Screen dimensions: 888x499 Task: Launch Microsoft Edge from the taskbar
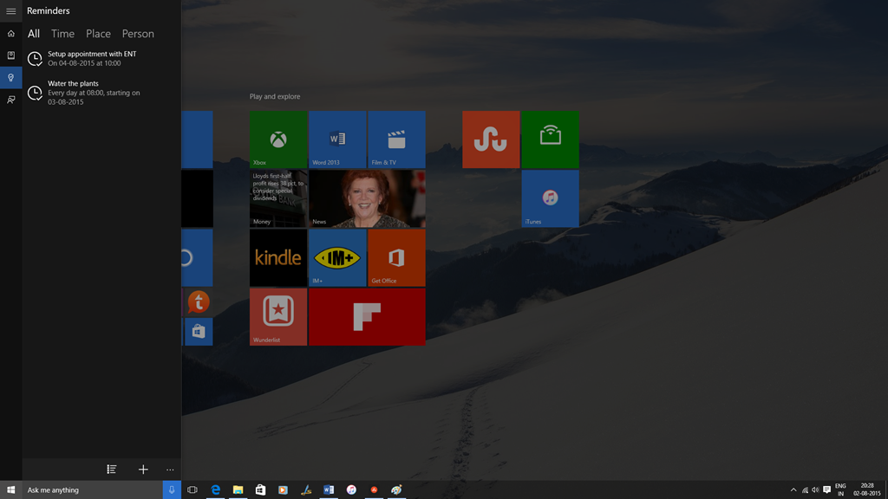coord(215,490)
